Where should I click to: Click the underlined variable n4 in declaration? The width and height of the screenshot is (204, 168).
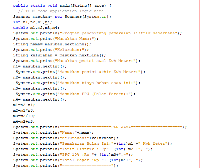47,22
